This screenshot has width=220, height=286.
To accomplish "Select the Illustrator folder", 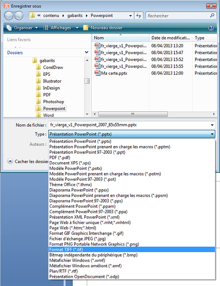I will 49,81.
